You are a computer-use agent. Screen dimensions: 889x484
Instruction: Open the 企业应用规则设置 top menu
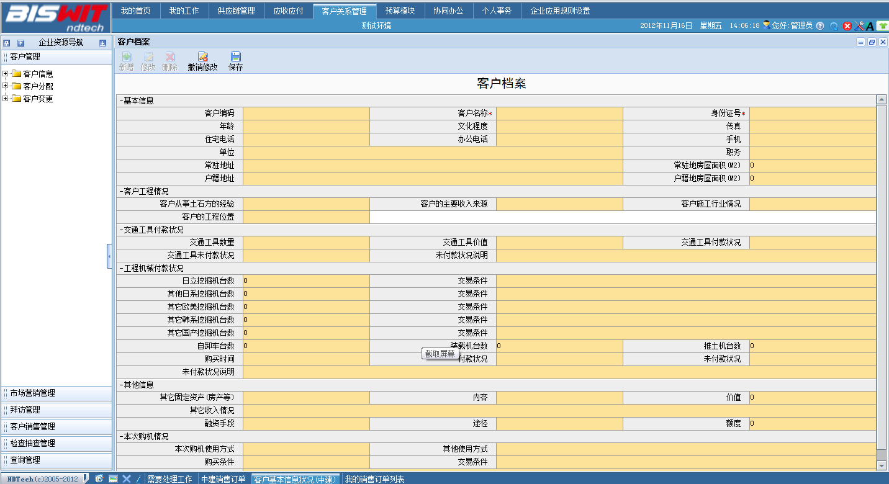(560, 11)
